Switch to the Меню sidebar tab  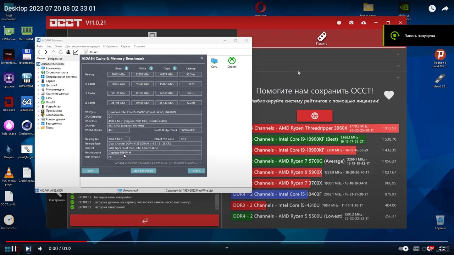40,58
